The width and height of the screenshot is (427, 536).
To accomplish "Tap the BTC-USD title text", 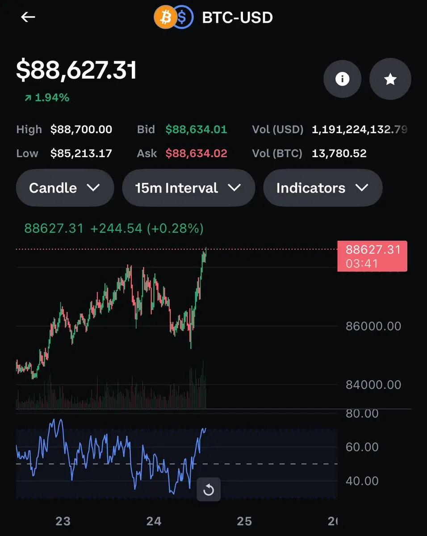I will point(238,17).
